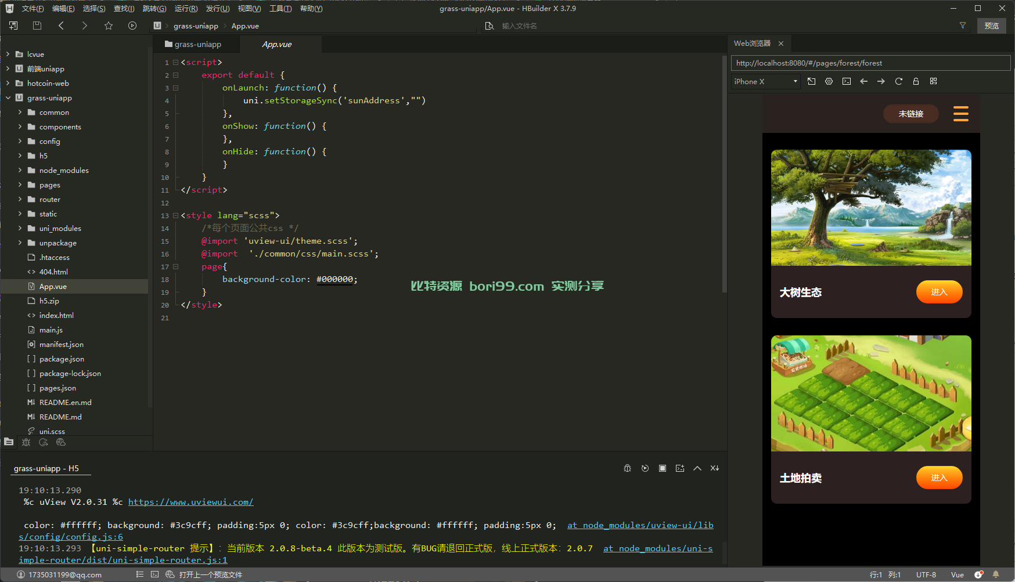
Task: Open the 工具(T) menu
Action: 280,9
